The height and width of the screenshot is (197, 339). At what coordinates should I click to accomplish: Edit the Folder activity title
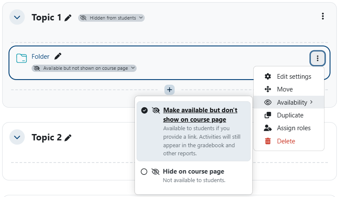[x=58, y=57]
